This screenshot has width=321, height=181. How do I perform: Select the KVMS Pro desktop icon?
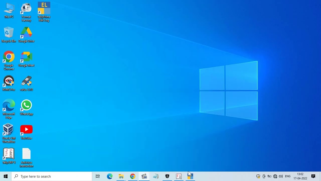[x=9, y=83]
